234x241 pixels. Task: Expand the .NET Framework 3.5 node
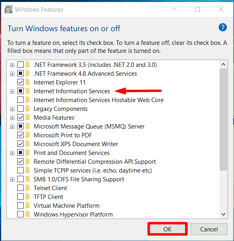coord(12,65)
